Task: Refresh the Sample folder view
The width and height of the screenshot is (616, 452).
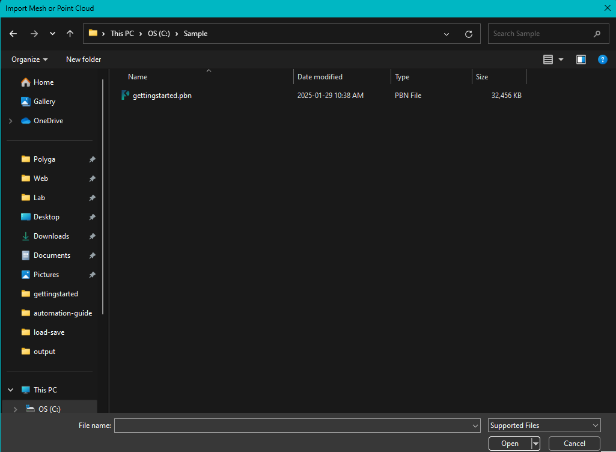Action: click(468, 34)
